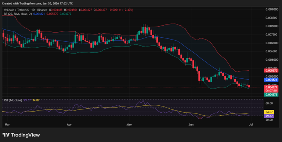Click the yellow 34.07 value in RSI legend

pyautogui.click(x=36, y=100)
